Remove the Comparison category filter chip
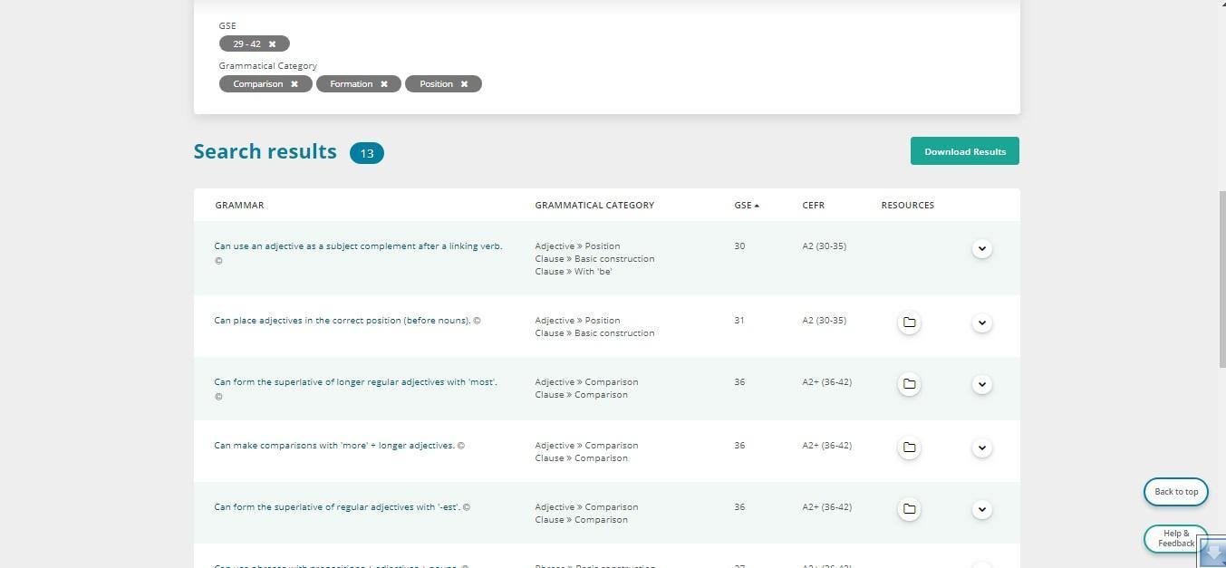Screen dimensions: 1226x568 [x=294, y=84]
